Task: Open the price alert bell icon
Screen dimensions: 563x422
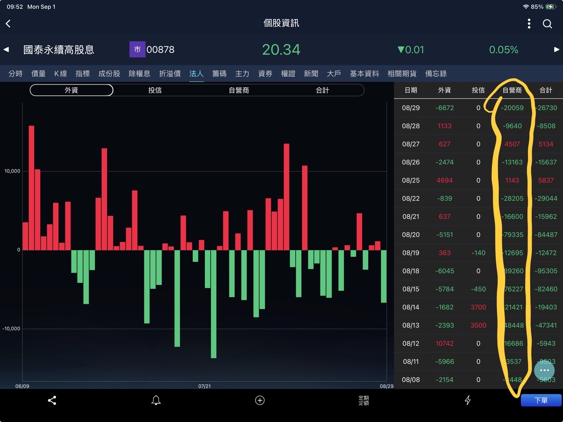Action: 156,400
